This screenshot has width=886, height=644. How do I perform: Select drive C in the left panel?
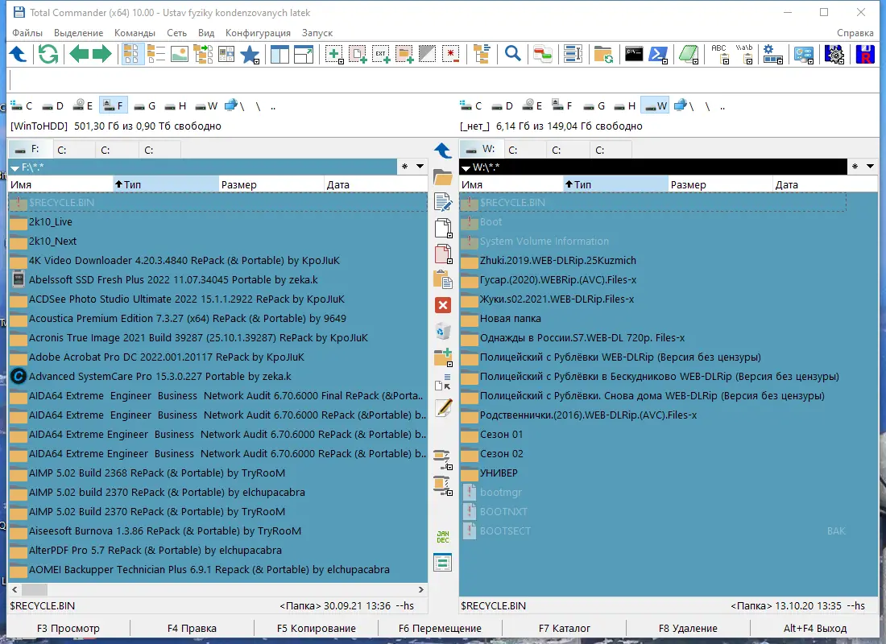tap(22, 105)
